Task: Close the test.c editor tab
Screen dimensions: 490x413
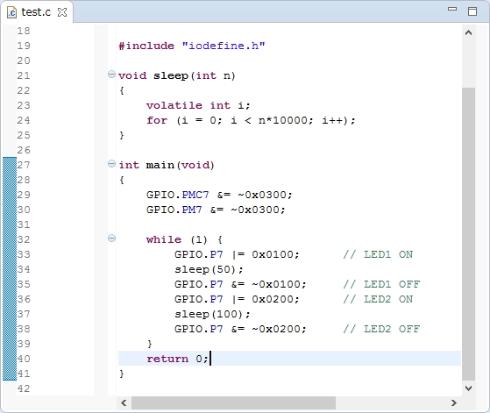Action: pos(62,12)
